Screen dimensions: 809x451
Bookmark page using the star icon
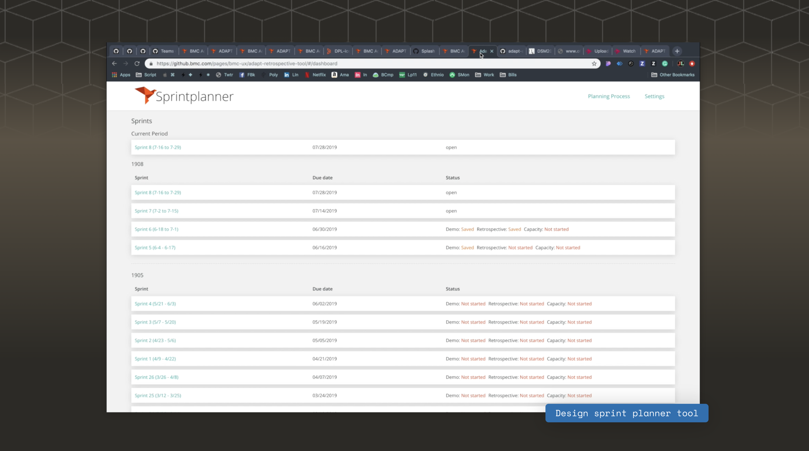[594, 64]
